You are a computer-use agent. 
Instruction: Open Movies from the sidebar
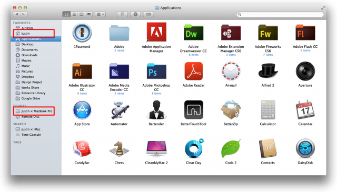(x=36, y=60)
